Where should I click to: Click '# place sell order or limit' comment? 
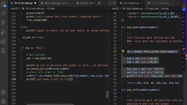45,72
